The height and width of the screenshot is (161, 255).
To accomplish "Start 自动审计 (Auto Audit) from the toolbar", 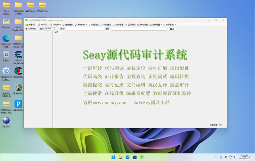I will [55, 25].
